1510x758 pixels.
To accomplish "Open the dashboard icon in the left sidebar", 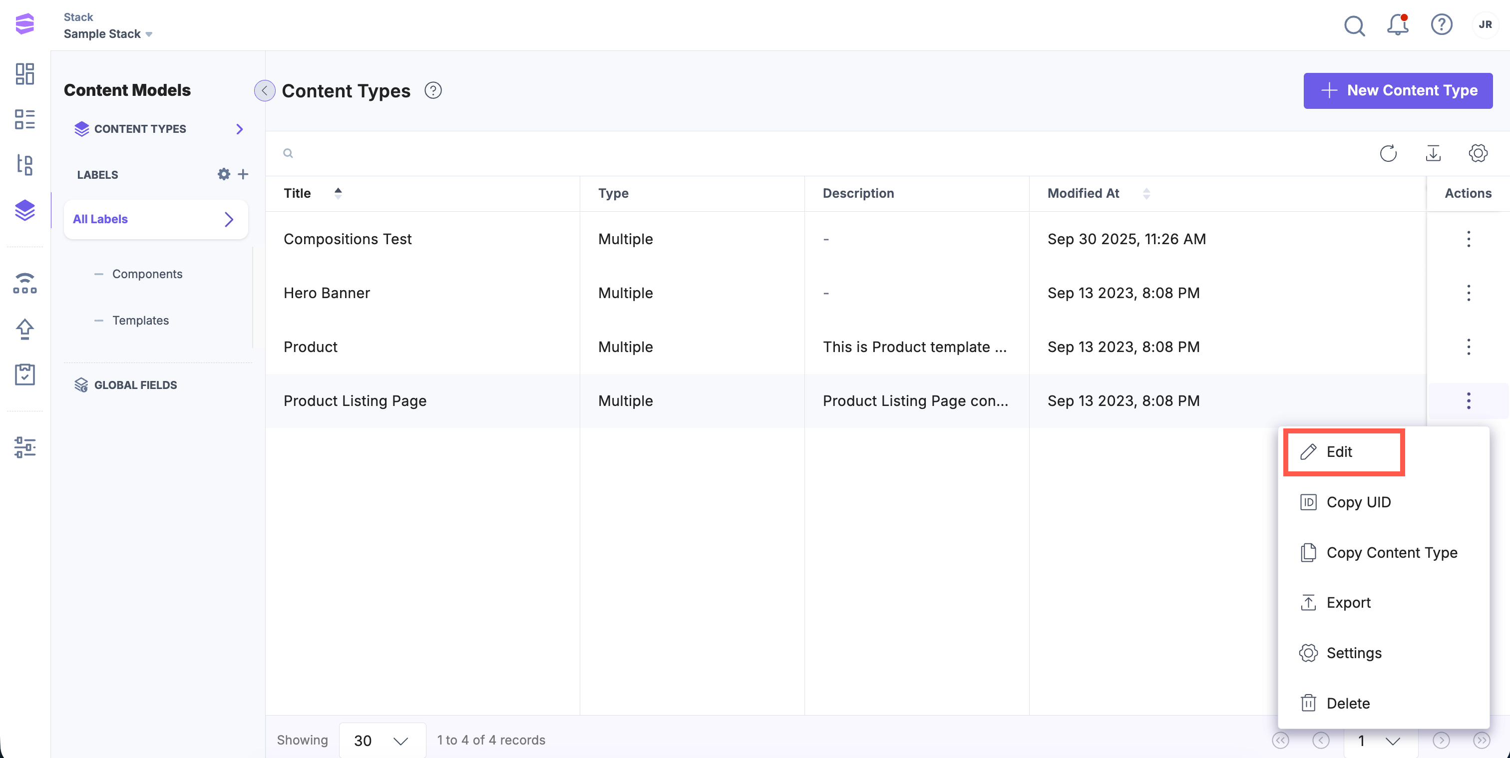I will click(x=24, y=74).
